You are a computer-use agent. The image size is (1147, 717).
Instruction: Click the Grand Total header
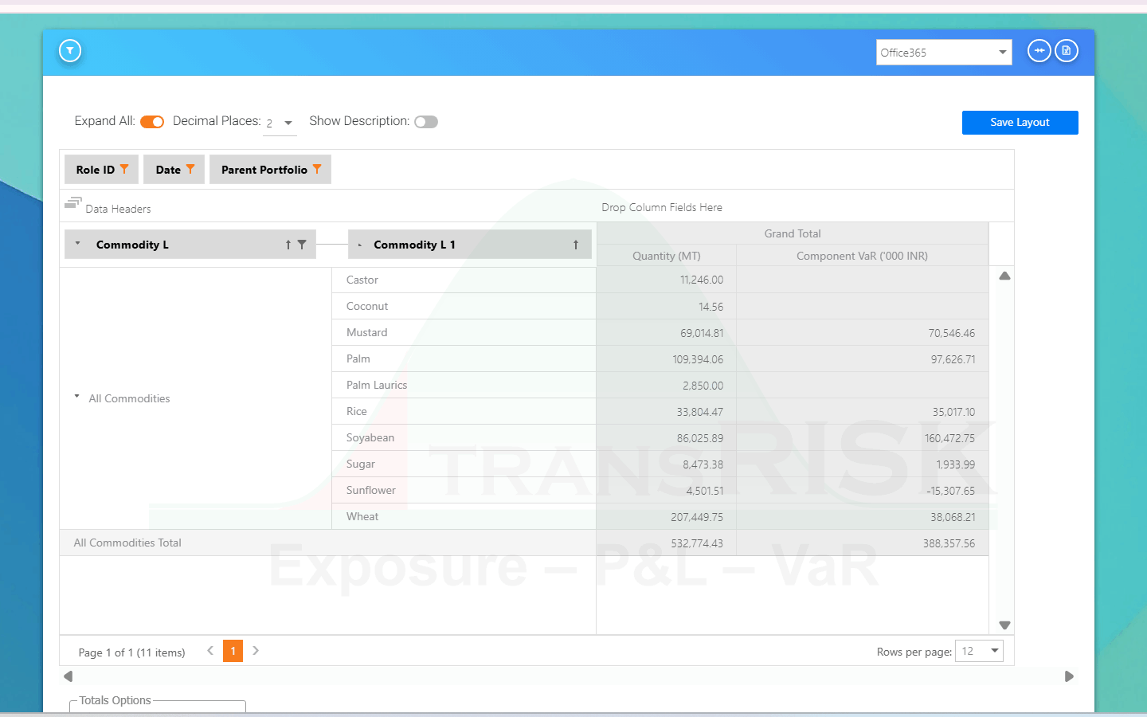coord(793,233)
